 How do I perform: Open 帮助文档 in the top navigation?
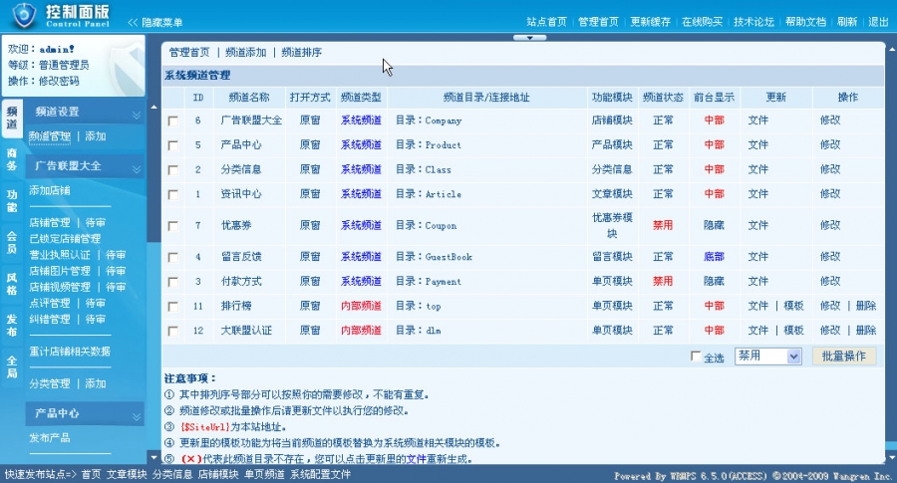805,22
